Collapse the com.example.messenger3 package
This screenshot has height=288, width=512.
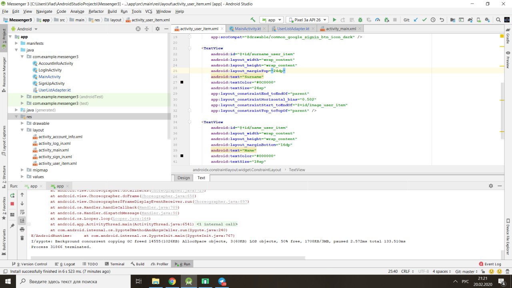tap(22, 57)
